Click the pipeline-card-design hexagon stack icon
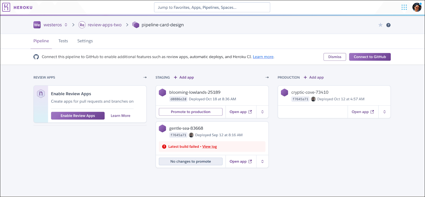 click(136, 25)
